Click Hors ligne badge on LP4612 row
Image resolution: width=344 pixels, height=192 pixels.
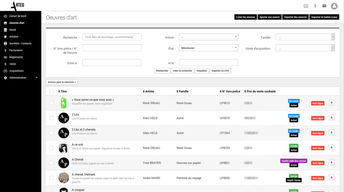point(318,103)
